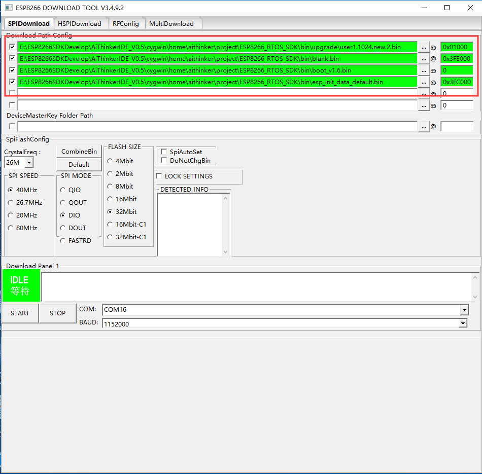The width and height of the screenshot is (482, 474).
Task: Browse for the blank.bin path
Action: click(x=424, y=59)
